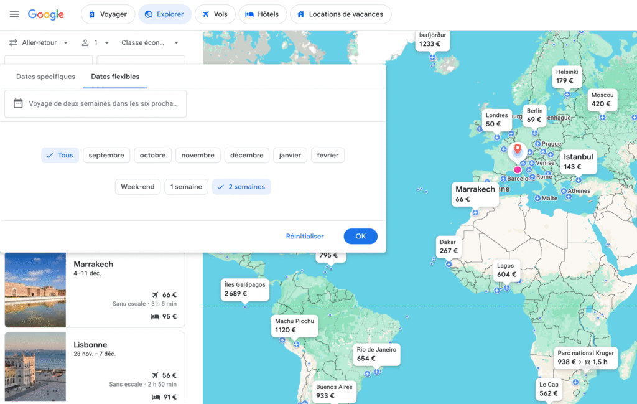Open the Istanbul 143 € map label

[x=578, y=162]
